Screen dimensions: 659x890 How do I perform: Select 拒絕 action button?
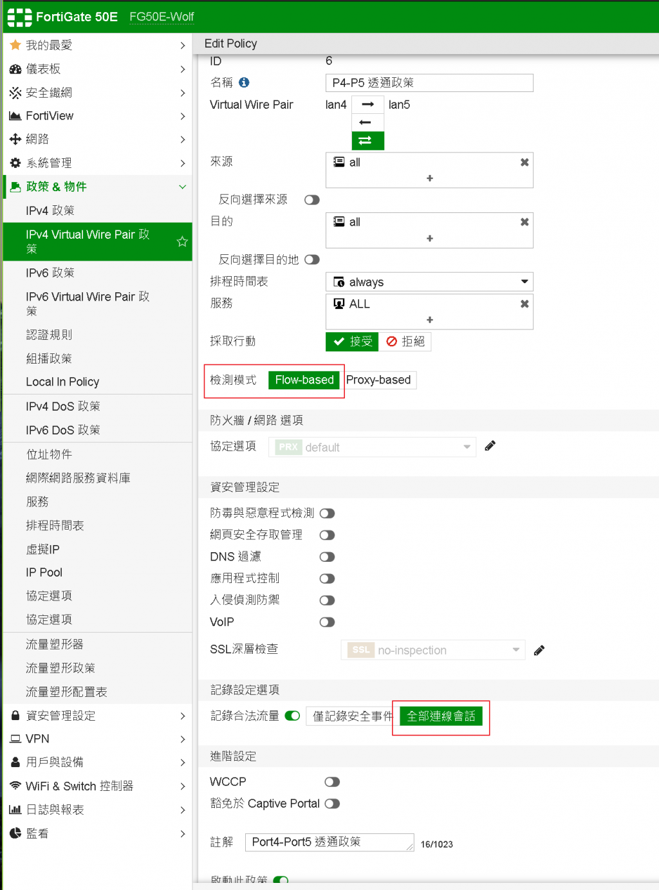405,342
